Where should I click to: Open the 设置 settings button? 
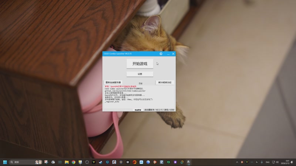click(140, 74)
